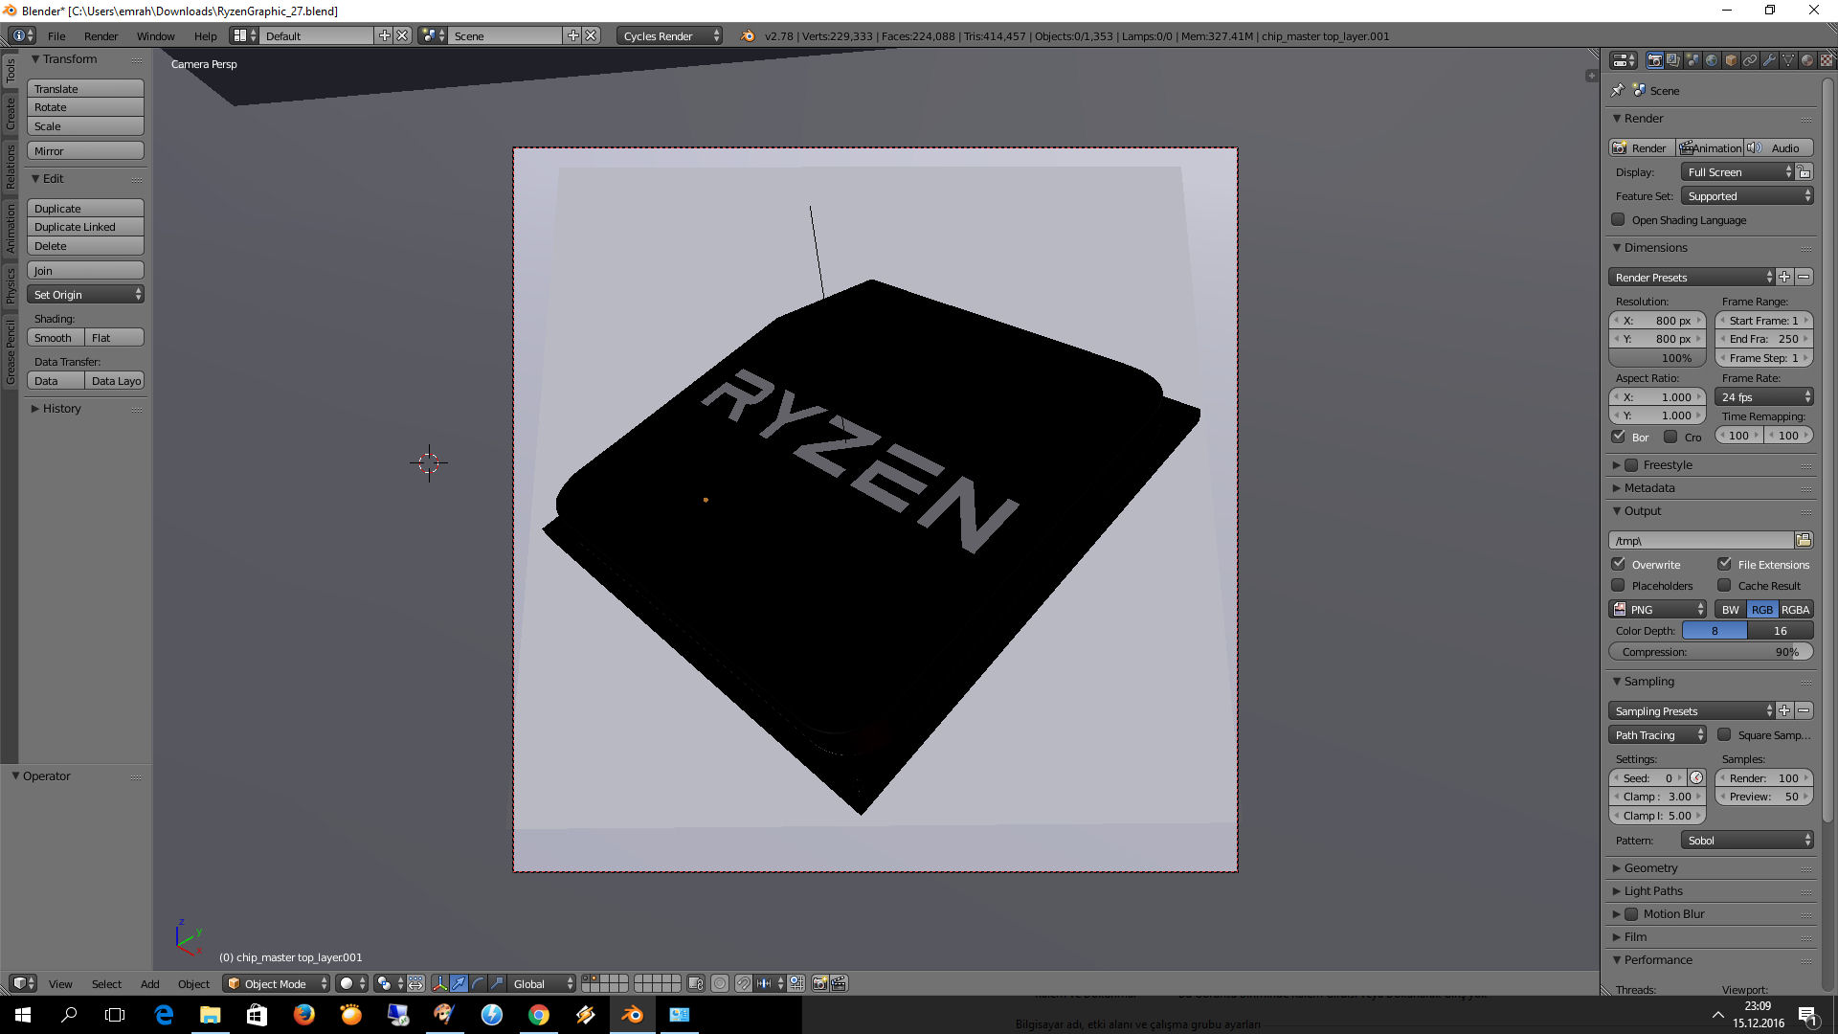
Task: Toggle the pin icon next to Scene
Action: click(x=1618, y=90)
